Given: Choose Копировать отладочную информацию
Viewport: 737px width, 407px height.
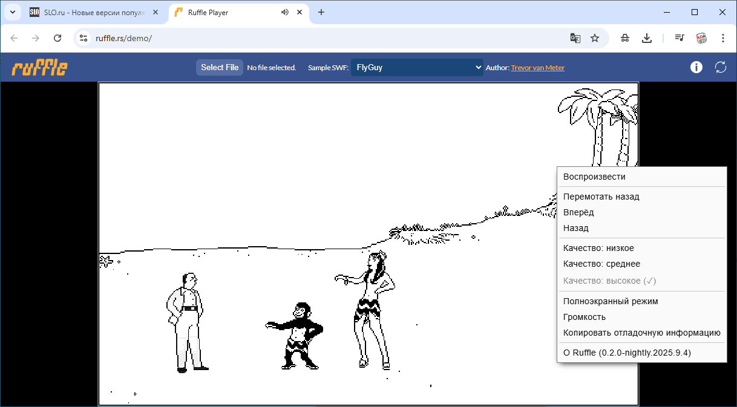Looking at the screenshot, I should [641, 333].
